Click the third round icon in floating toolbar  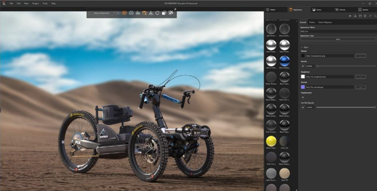(x=138, y=13)
